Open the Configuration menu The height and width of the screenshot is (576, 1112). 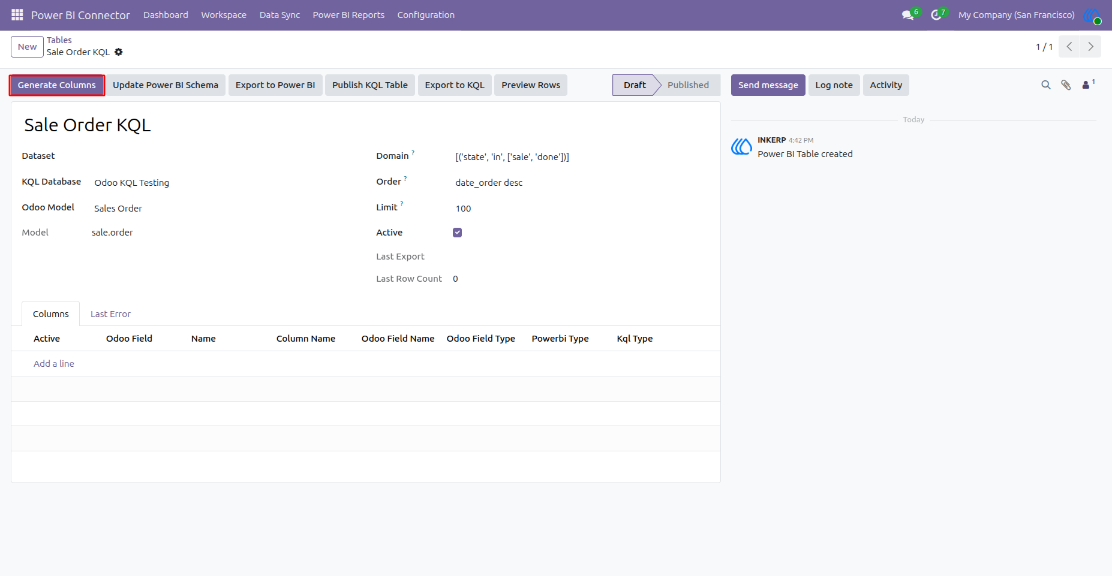click(x=426, y=15)
